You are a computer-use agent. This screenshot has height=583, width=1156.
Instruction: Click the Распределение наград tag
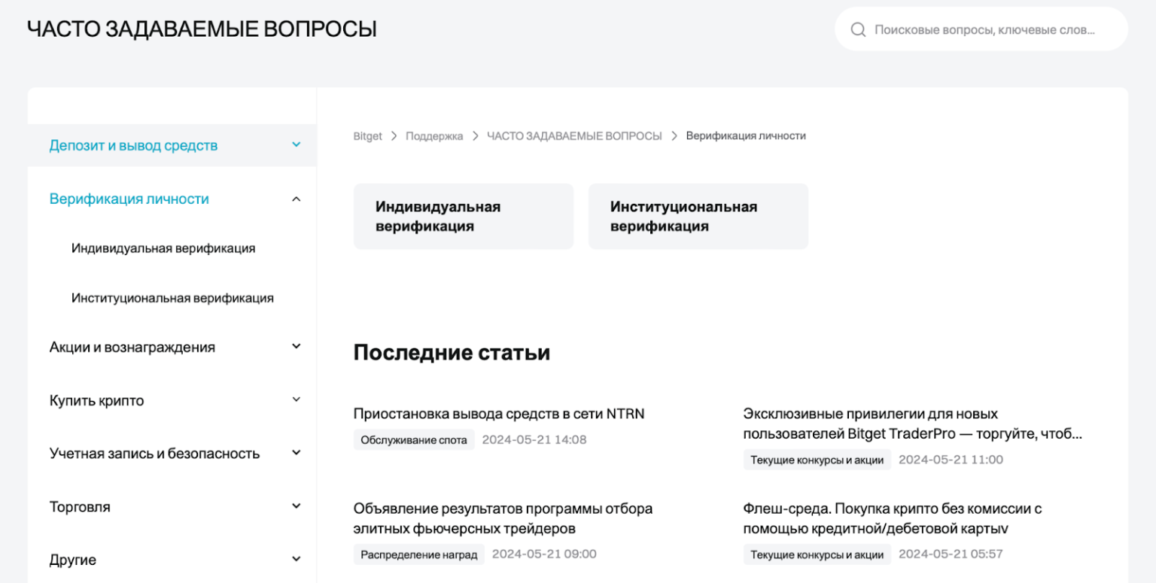point(418,554)
